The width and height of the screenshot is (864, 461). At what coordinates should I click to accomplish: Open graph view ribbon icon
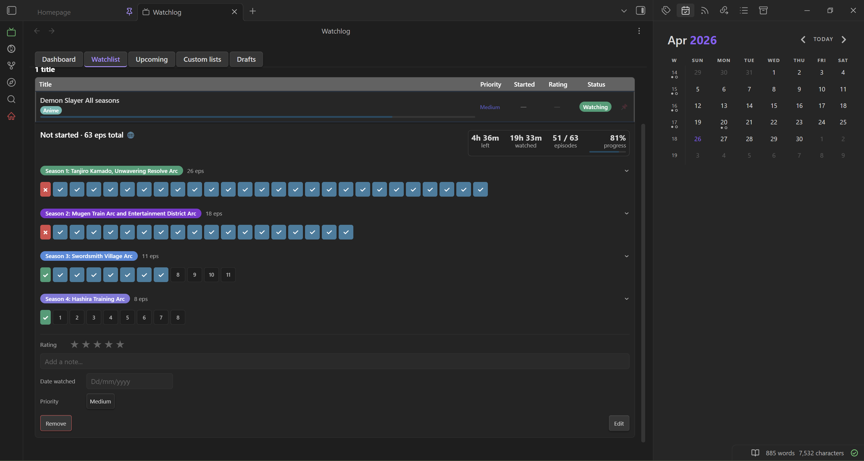coord(11,66)
